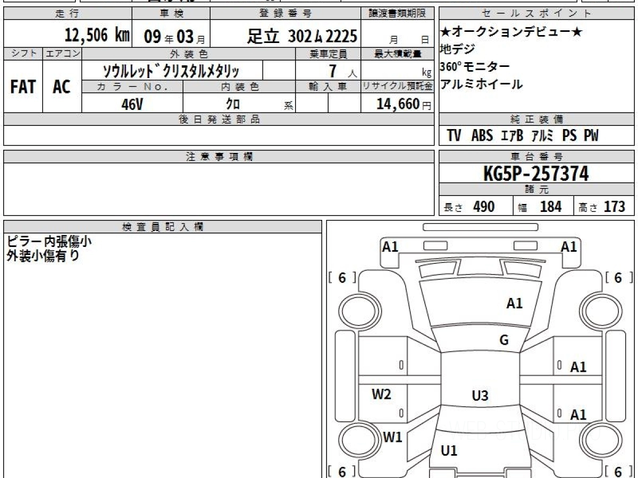Select color number 46V
Viewport: 638px width, 478px height.
click(132, 104)
